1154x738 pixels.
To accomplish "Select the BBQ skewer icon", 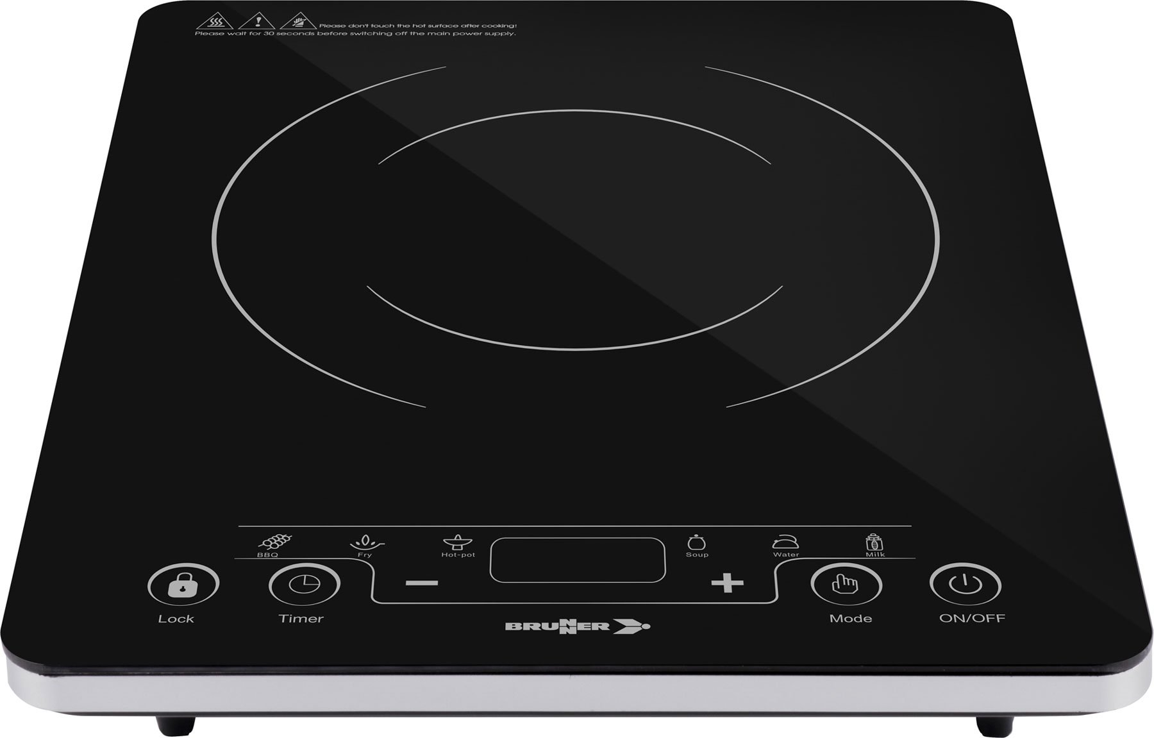I will pos(275,542).
